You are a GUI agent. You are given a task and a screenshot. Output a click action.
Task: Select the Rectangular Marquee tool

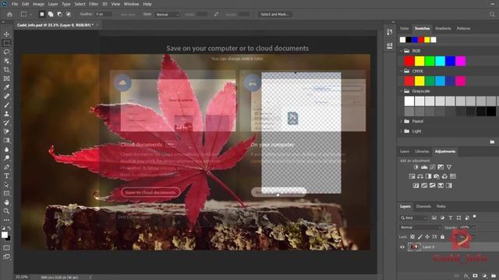(x=6, y=43)
